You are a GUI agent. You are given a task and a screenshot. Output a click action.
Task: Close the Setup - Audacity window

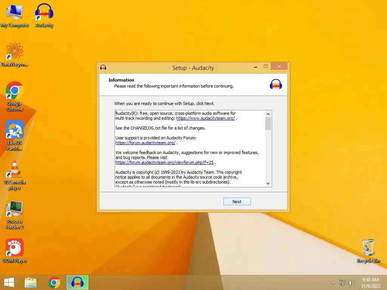(x=279, y=66)
